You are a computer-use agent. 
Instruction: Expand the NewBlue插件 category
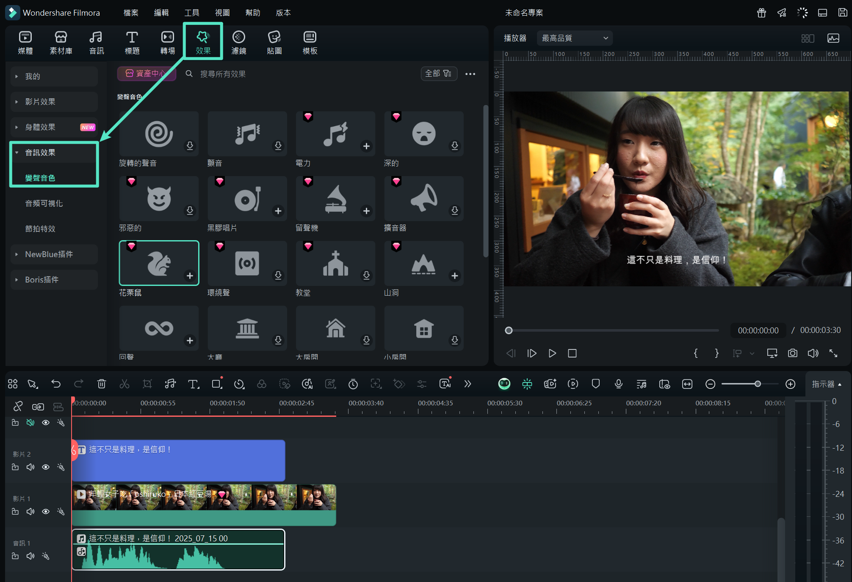click(54, 254)
